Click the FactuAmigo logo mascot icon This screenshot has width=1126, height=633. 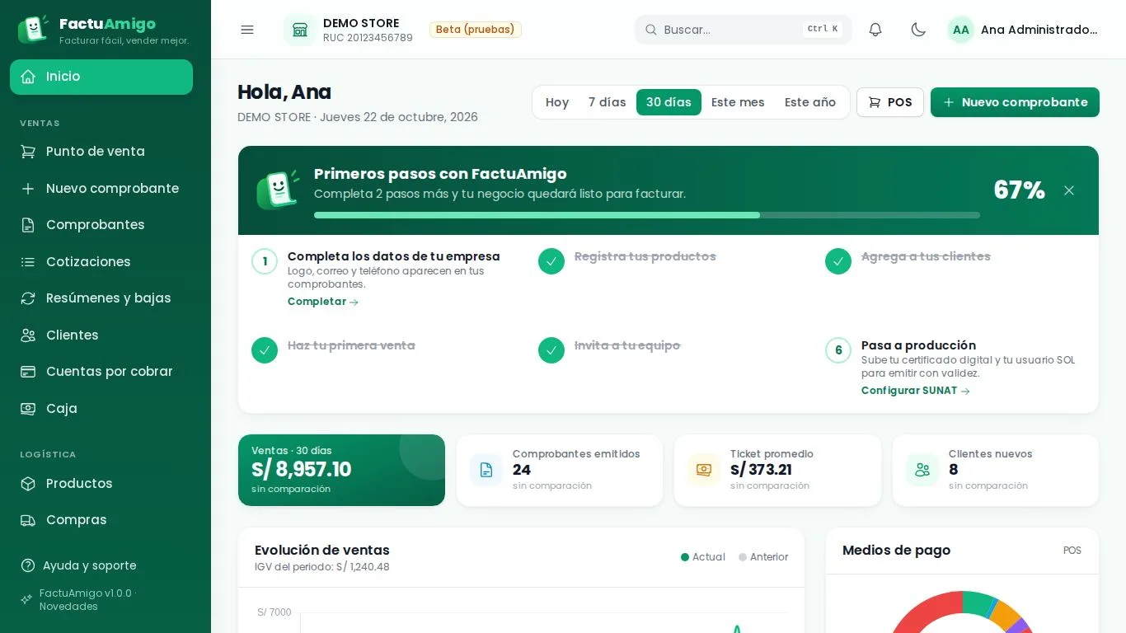pos(32,29)
